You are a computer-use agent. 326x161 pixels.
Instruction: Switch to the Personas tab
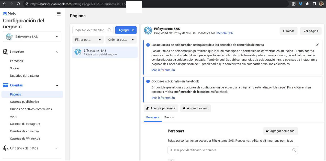[x=153, y=117]
